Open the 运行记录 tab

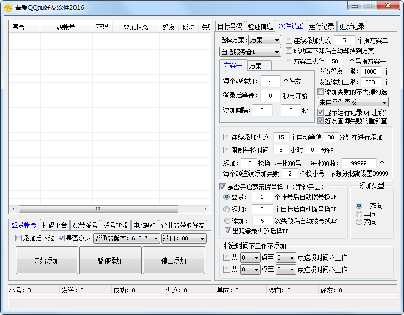[x=321, y=26]
